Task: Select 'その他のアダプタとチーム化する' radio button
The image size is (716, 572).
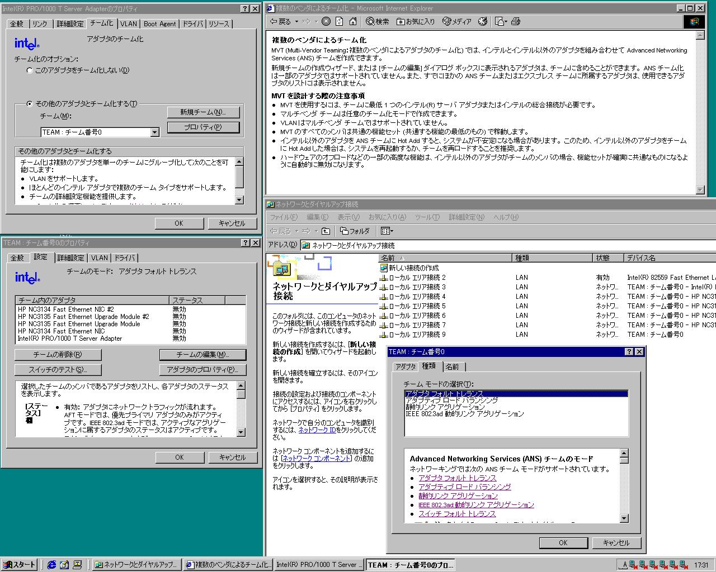Action: (30, 104)
